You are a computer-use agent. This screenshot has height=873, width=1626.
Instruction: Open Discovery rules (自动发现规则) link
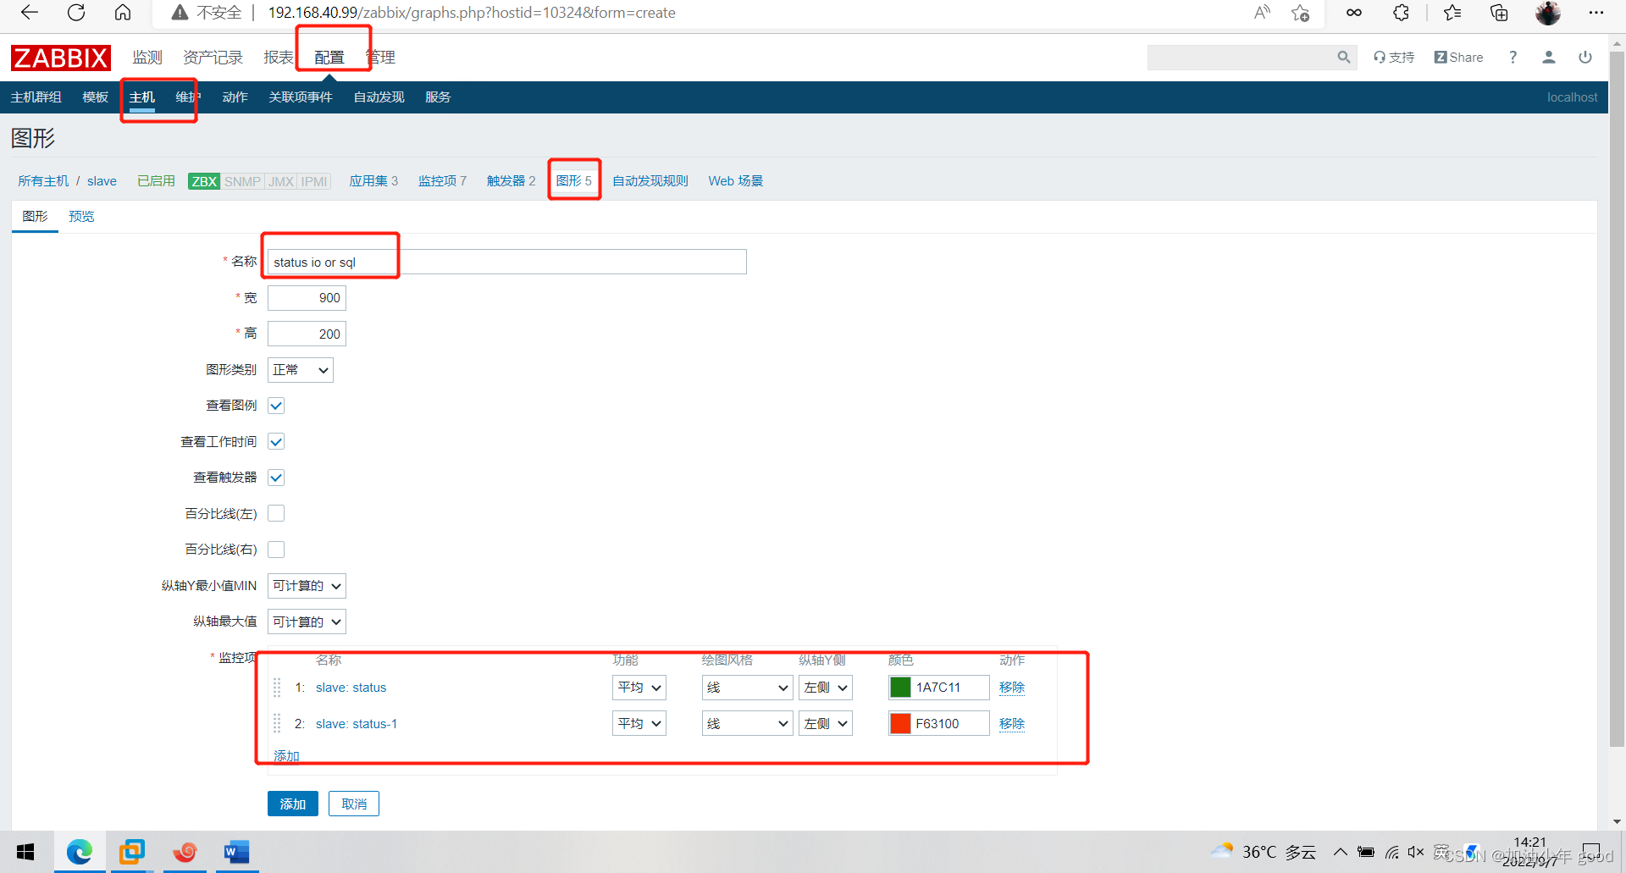pos(650,181)
